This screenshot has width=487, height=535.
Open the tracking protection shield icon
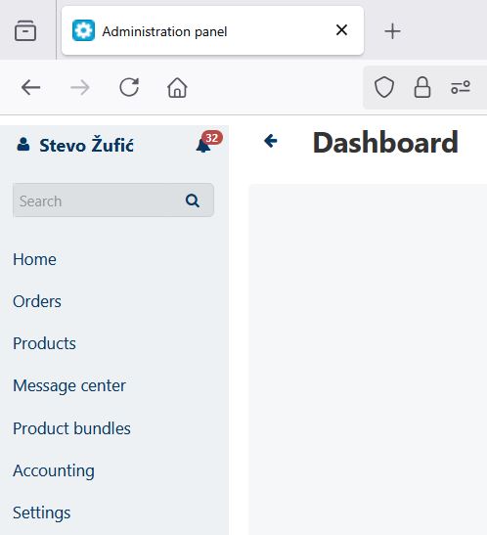pyautogui.click(x=384, y=87)
